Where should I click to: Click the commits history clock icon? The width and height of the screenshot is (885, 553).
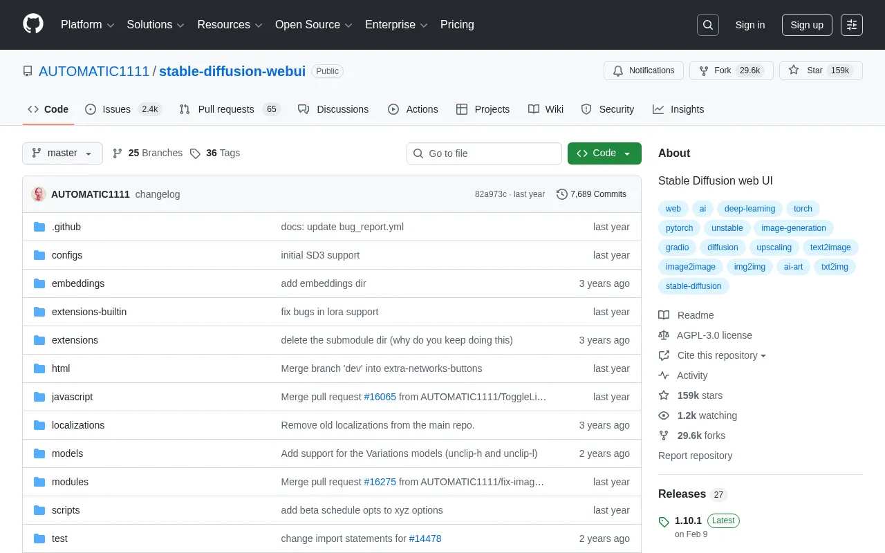point(561,194)
